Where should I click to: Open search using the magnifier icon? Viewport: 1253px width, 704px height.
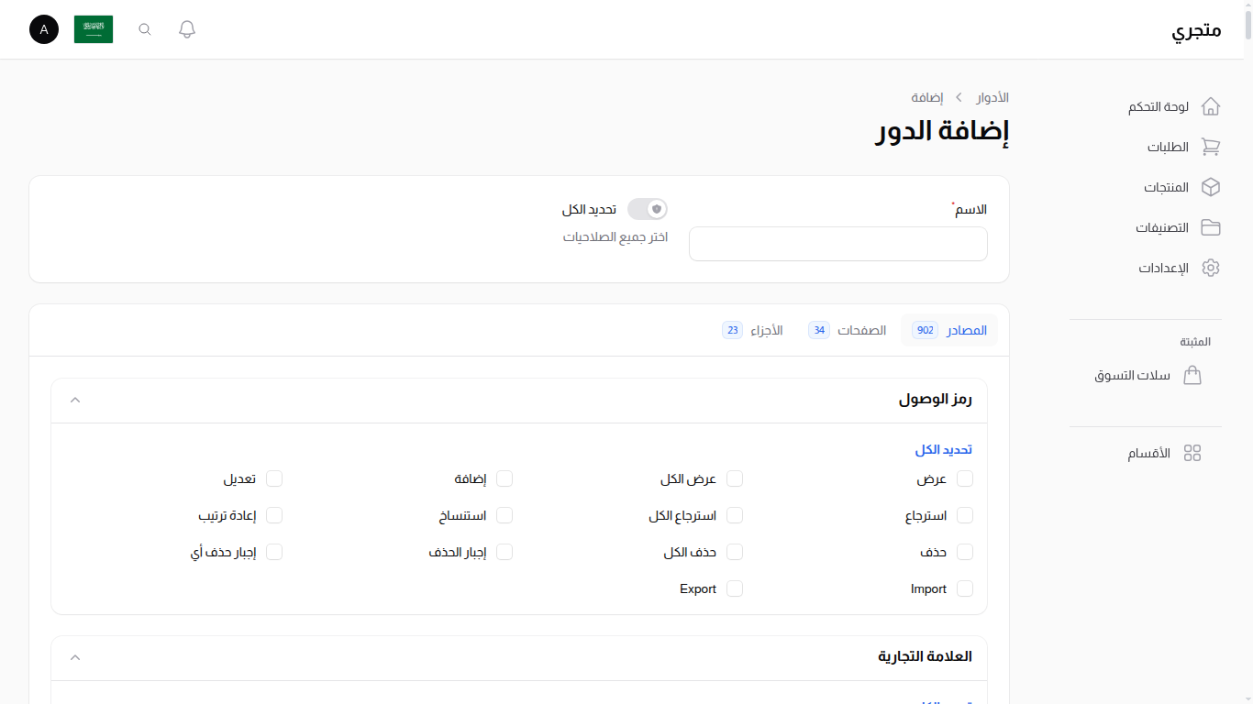(144, 28)
